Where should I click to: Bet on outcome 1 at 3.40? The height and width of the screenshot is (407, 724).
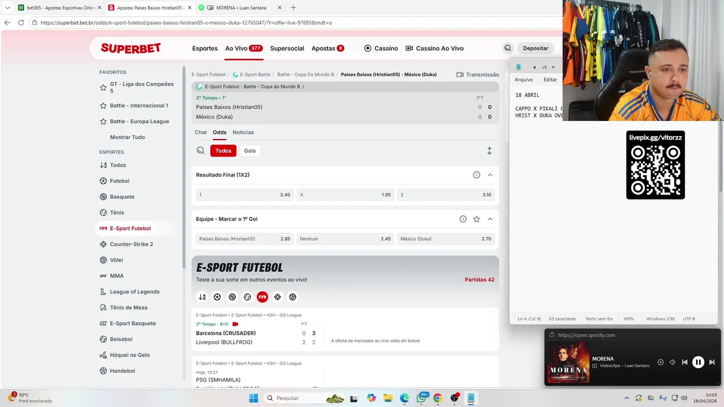tap(244, 194)
